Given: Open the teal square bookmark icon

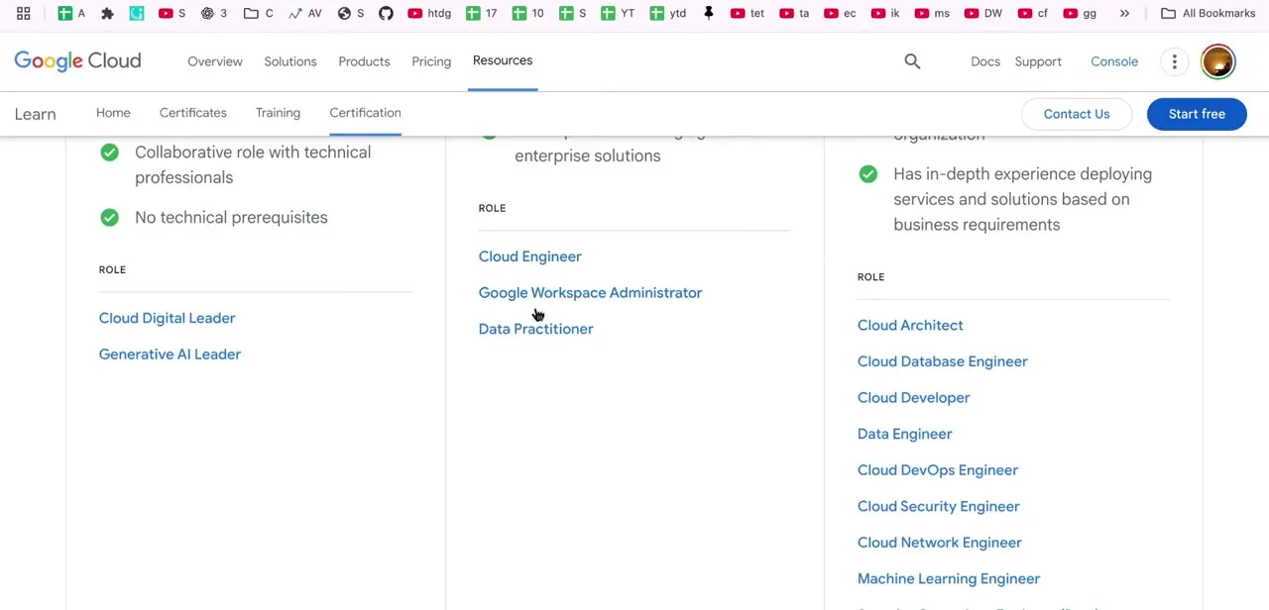Looking at the screenshot, I should [x=137, y=13].
